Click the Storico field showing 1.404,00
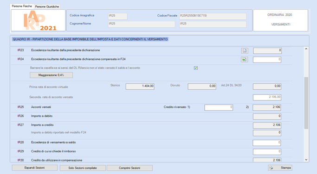The height and width of the screenshot is (174, 317). (140, 87)
